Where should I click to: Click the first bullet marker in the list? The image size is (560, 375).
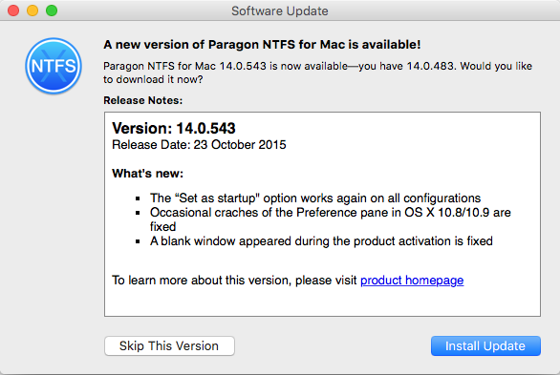coord(138,198)
